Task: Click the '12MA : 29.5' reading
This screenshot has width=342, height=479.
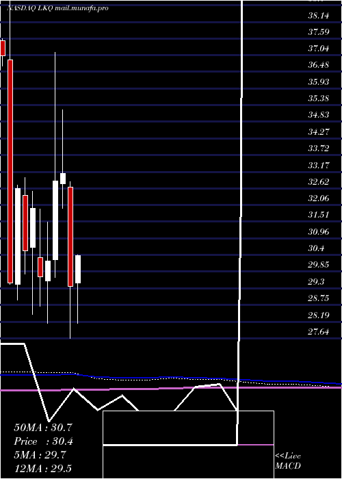Action: pos(42,468)
